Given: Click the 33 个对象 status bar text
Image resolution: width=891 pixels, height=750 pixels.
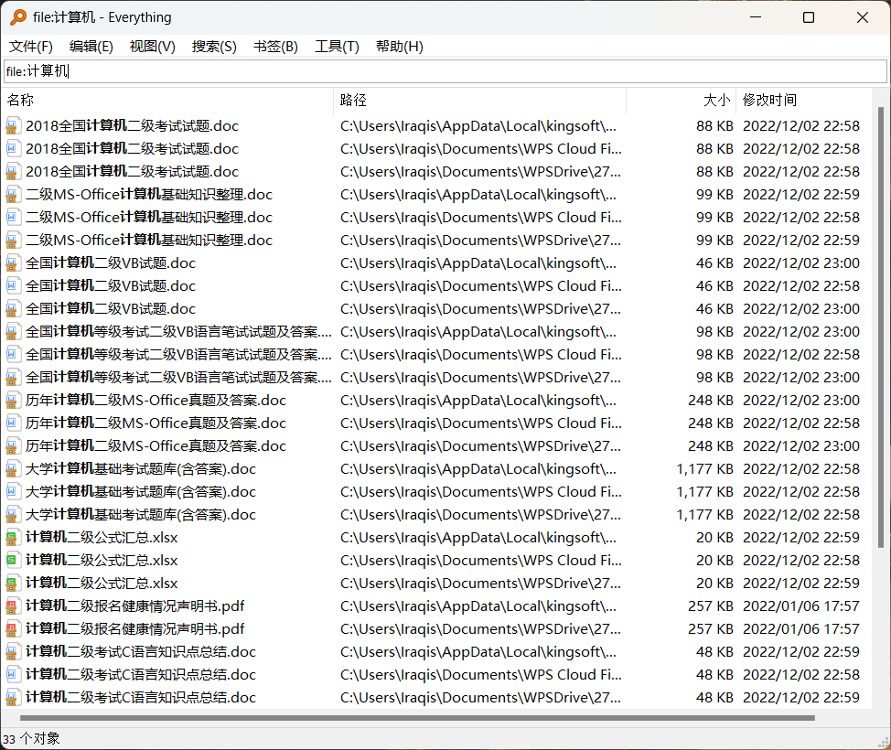Looking at the screenshot, I should (31, 739).
